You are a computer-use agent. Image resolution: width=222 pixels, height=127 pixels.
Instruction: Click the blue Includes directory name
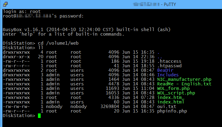168,75
